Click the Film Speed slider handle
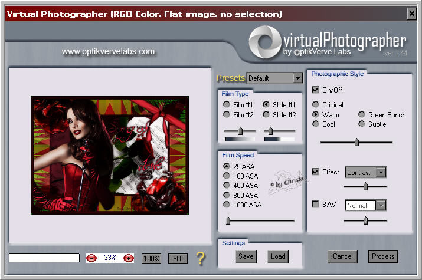Viewport: 422px width, 280px height. [x=228, y=220]
